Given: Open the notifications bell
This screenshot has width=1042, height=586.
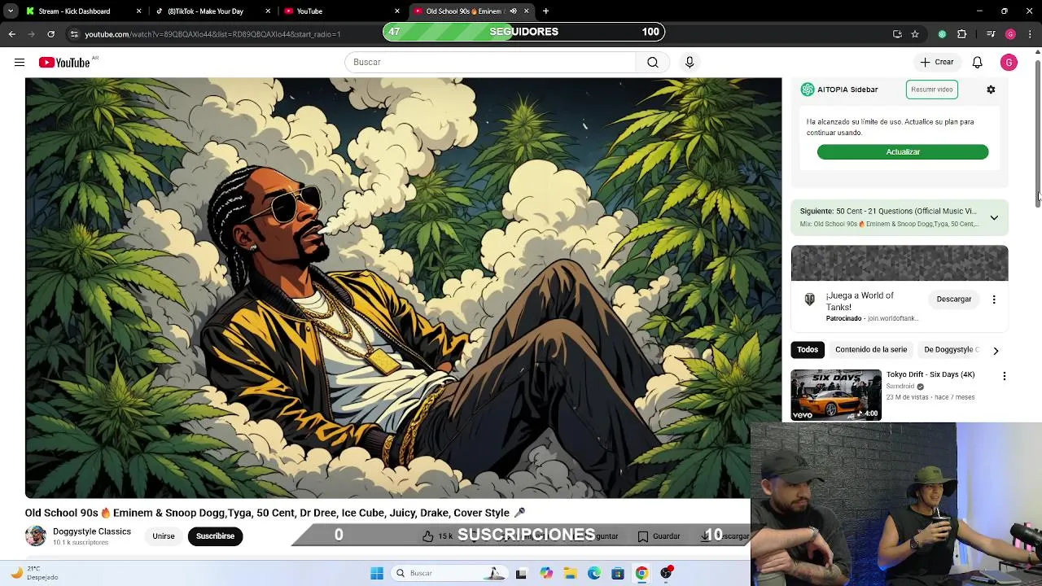Looking at the screenshot, I should pyautogui.click(x=978, y=62).
